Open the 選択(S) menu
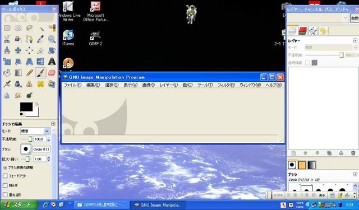This screenshot has width=359, height=210. click(112, 85)
